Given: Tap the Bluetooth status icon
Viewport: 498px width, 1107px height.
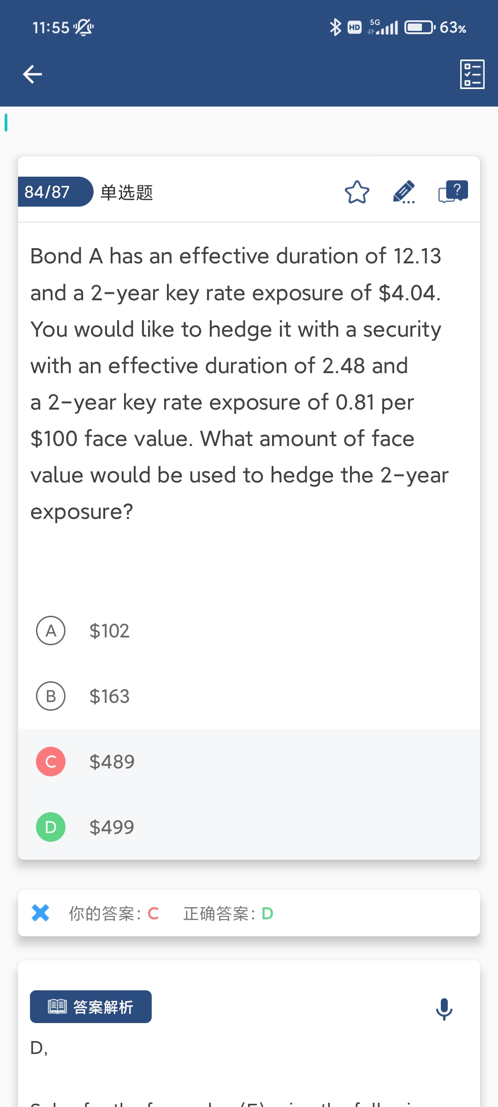Looking at the screenshot, I should click(335, 28).
